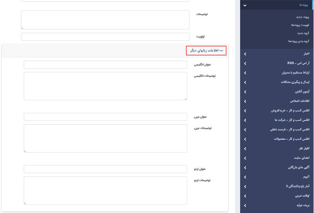The width and height of the screenshot is (314, 213).
Task: Expand اوقات شرعی chevron arrow
Action: coord(245,196)
